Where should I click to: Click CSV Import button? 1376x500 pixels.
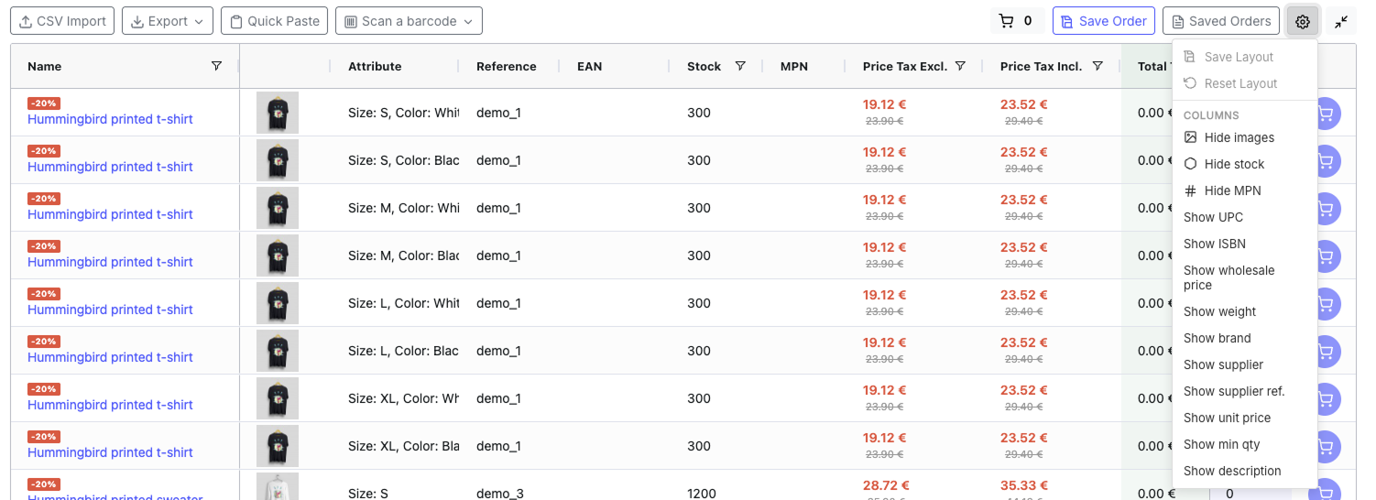[62, 21]
